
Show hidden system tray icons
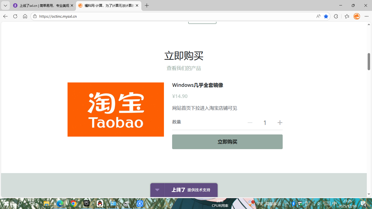pyautogui.click(x=287, y=204)
